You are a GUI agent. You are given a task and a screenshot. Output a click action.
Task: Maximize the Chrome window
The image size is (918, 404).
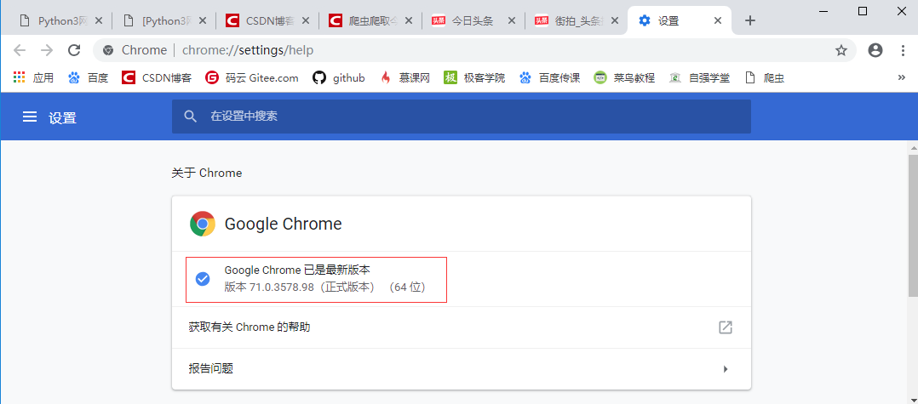862,10
